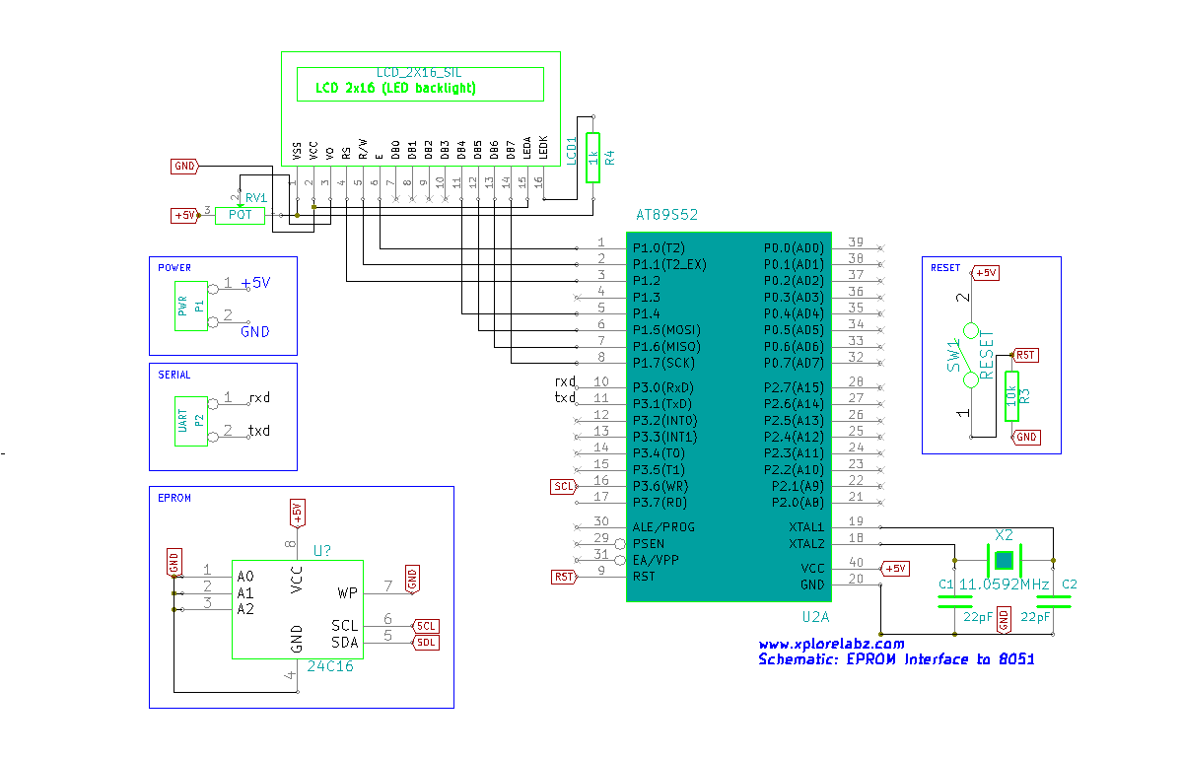Click the R3 10k resistor symbol
Viewport: 1181px width, 757px height.
[1011, 396]
